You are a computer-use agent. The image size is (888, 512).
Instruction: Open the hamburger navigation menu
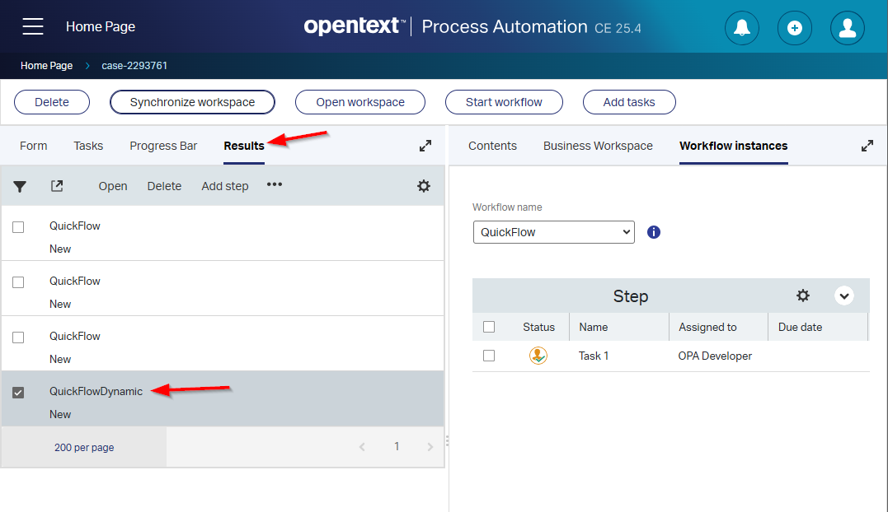pyautogui.click(x=33, y=26)
